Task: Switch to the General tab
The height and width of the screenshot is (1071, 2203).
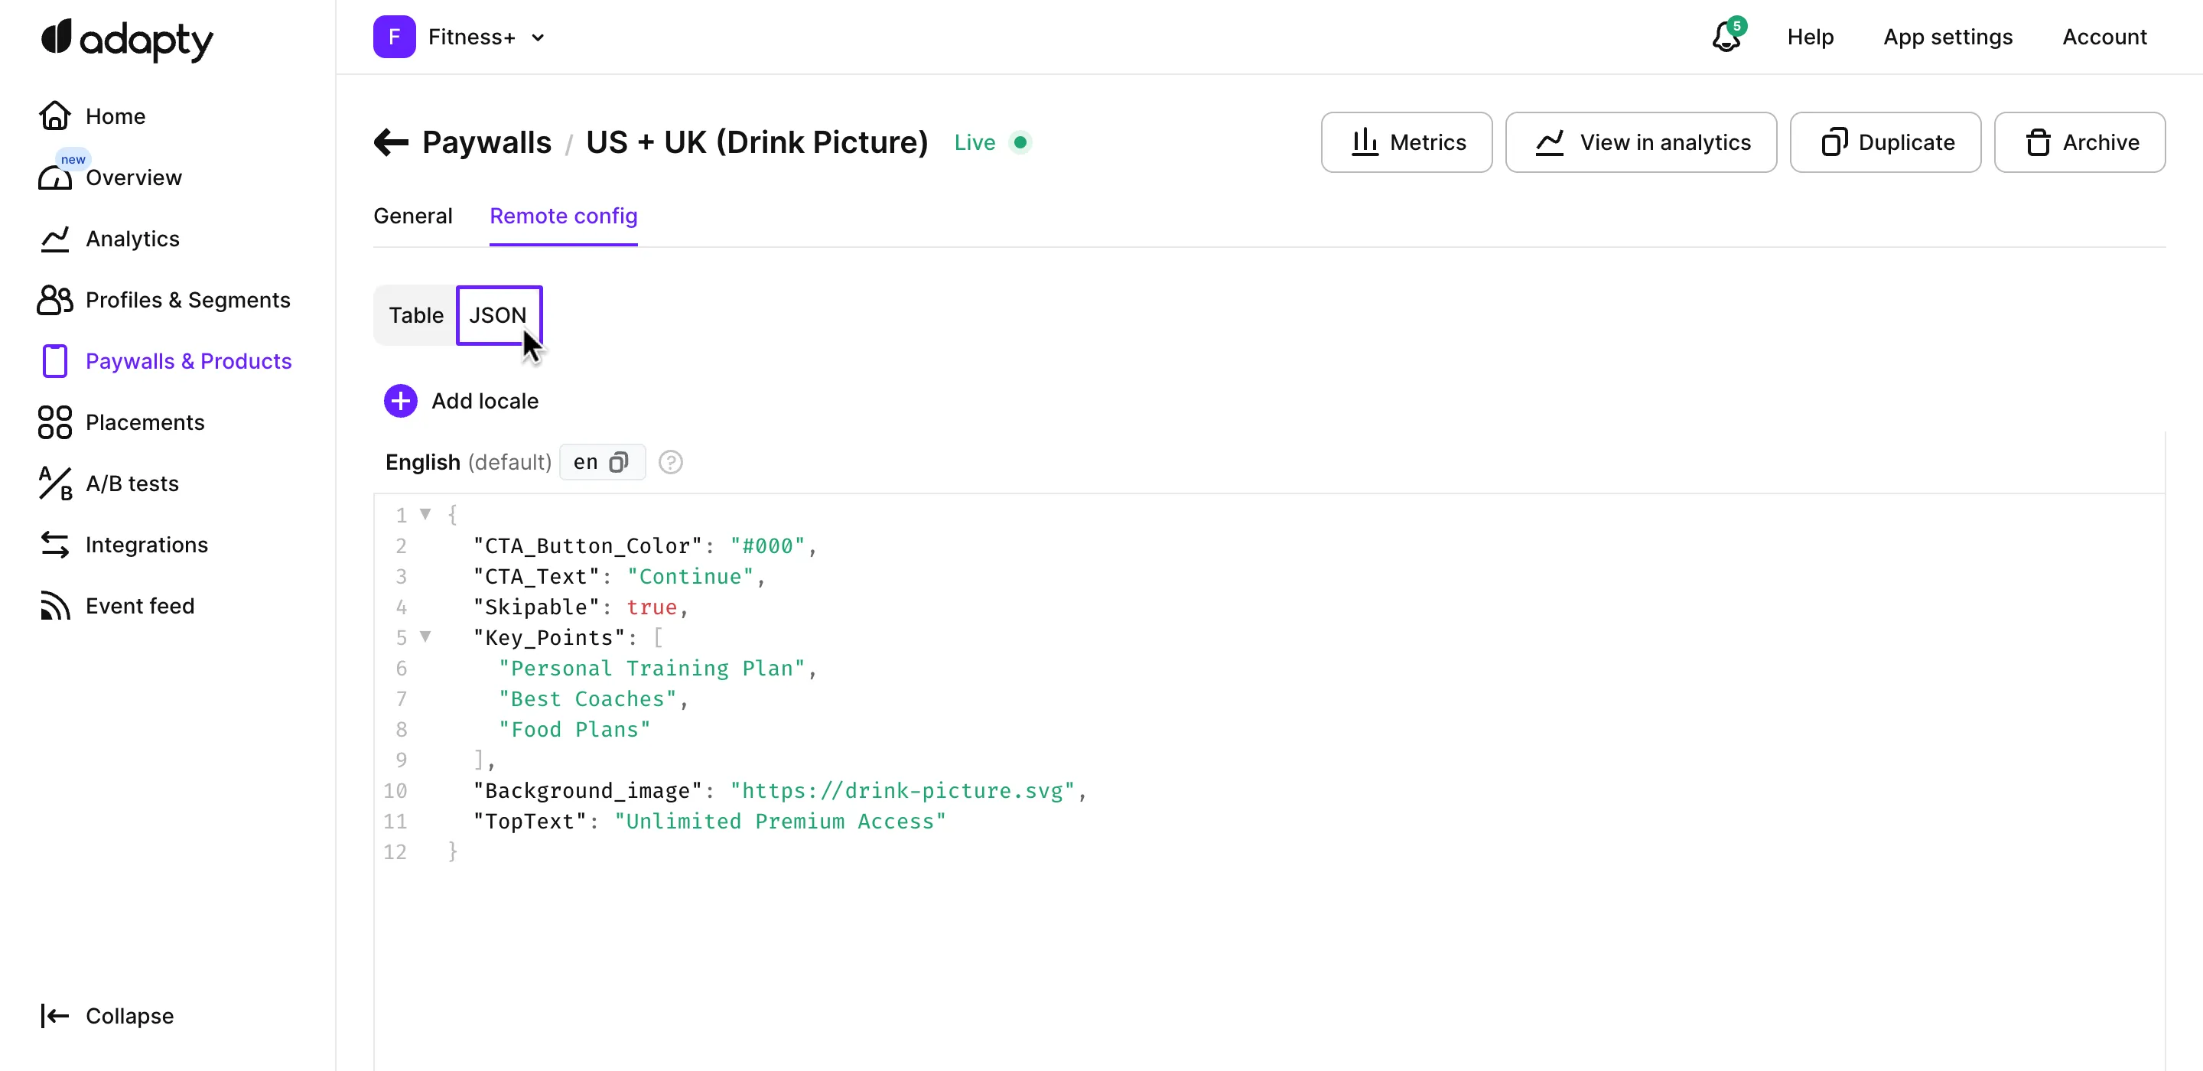Action: pyautogui.click(x=412, y=216)
